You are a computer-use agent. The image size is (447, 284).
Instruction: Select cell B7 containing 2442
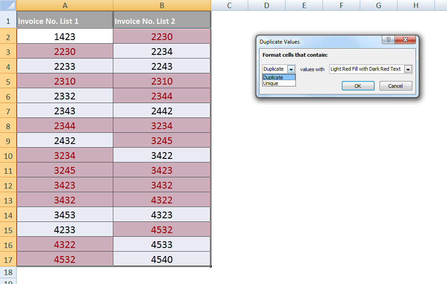pos(162,110)
